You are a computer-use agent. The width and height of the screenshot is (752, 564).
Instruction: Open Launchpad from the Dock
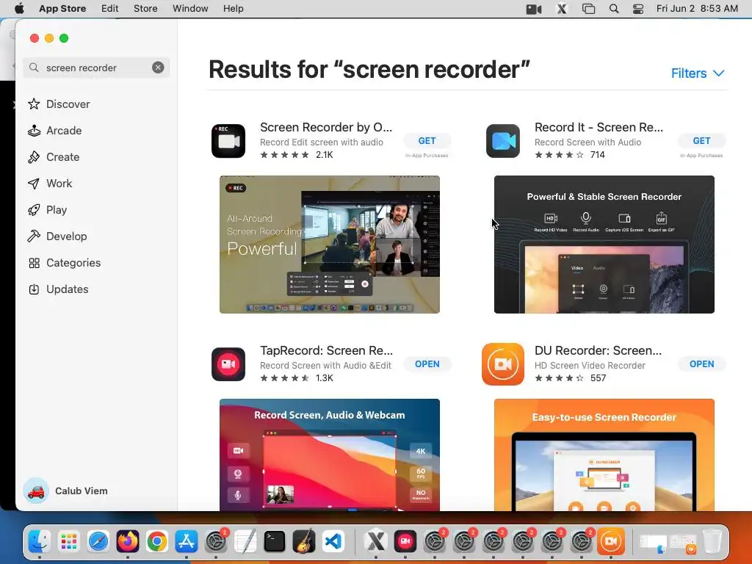coord(69,541)
